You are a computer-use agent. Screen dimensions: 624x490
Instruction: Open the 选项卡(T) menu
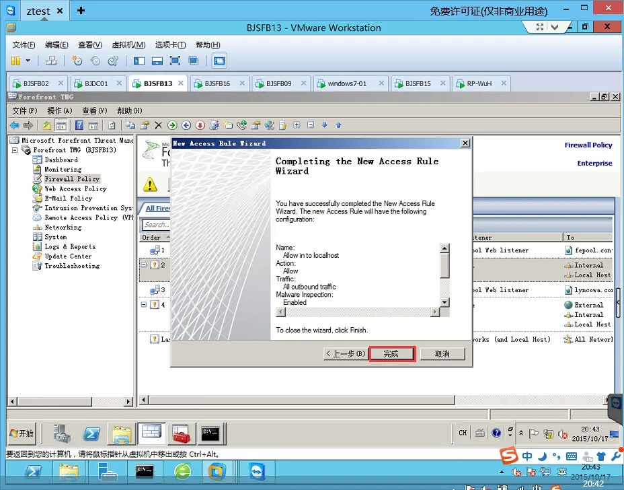pos(170,44)
